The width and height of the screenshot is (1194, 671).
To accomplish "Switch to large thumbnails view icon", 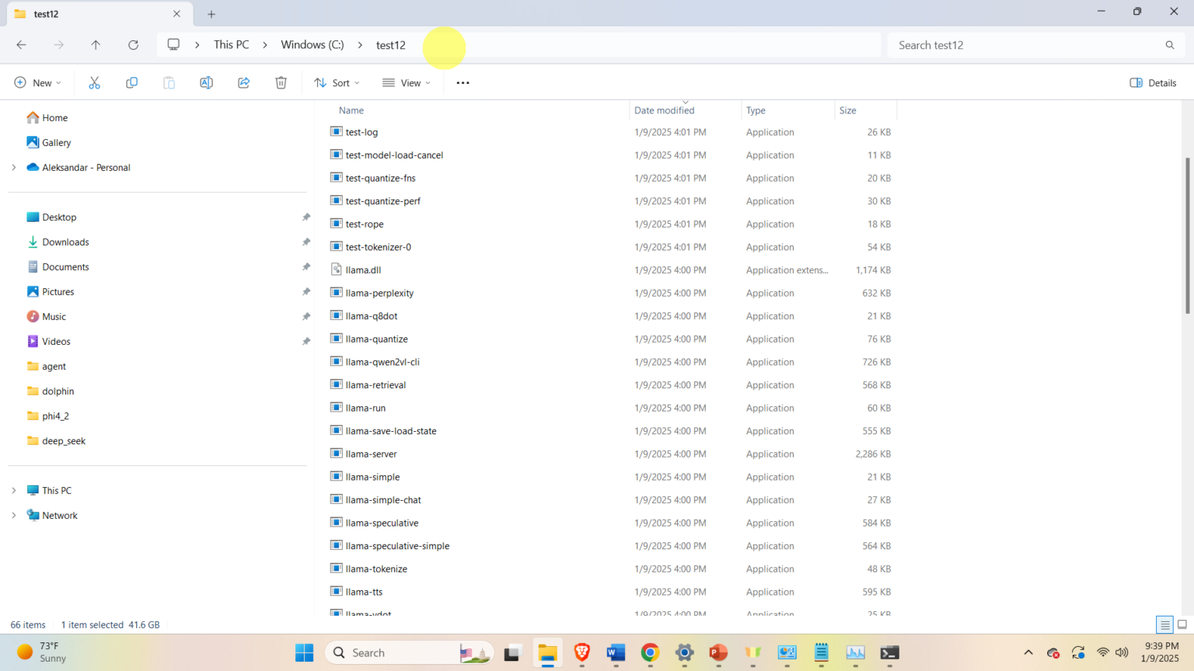I will point(1182,624).
